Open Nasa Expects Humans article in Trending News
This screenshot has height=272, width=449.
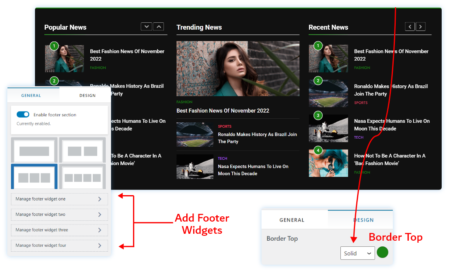(253, 170)
